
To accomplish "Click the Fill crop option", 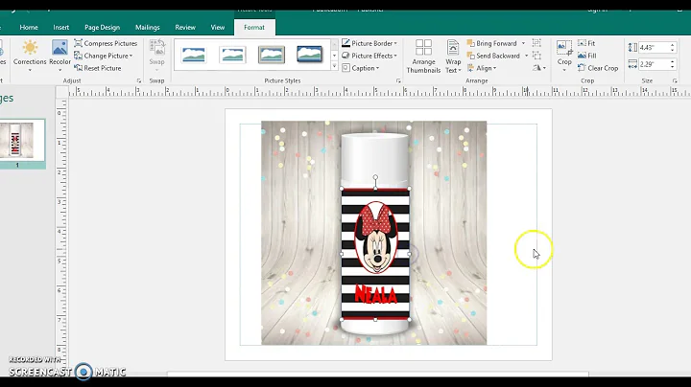I will click(587, 56).
